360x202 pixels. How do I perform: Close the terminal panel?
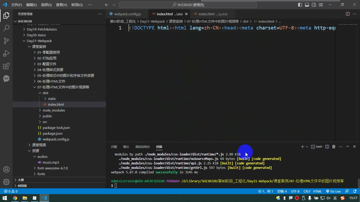(354, 147)
